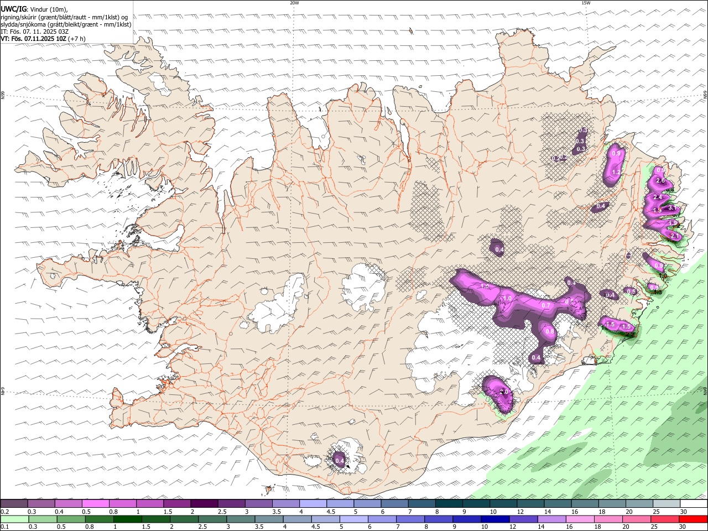Click the 2.4 snowfall value on the map
708x531 pixels.
pos(657,197)
